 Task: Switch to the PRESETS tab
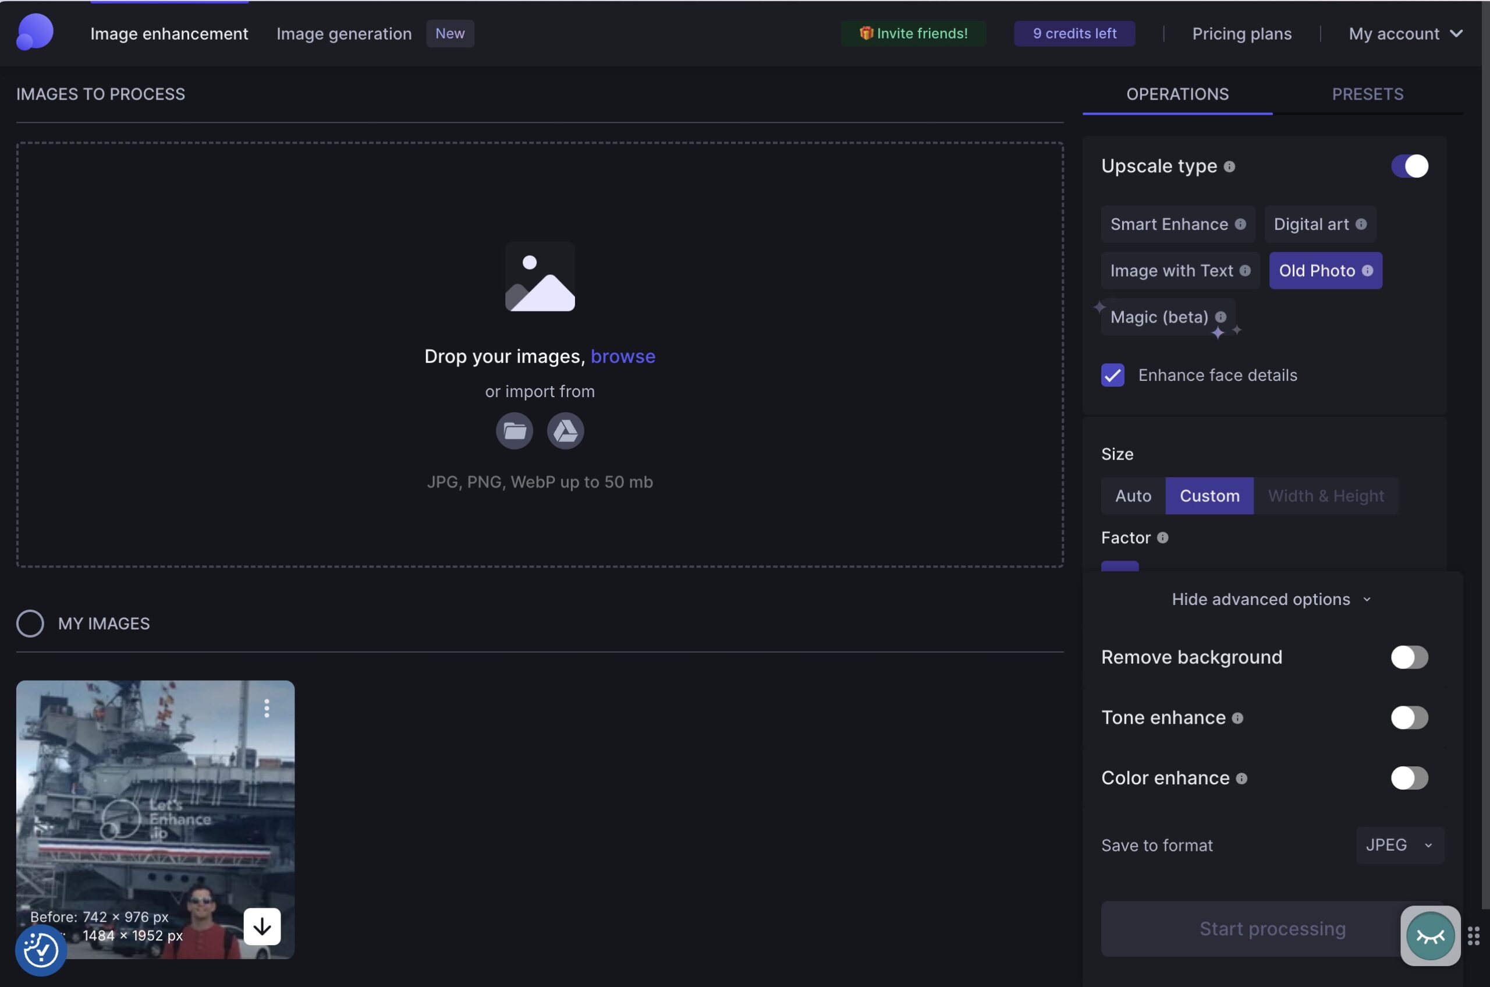pyautogui.click(x=1367, y=94)
